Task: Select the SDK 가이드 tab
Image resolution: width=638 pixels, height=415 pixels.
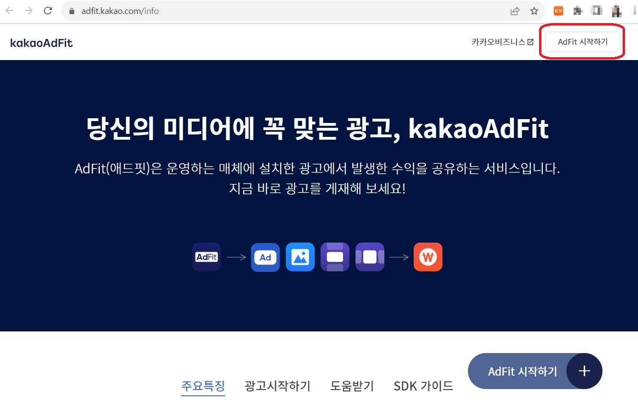Action: 423,386
